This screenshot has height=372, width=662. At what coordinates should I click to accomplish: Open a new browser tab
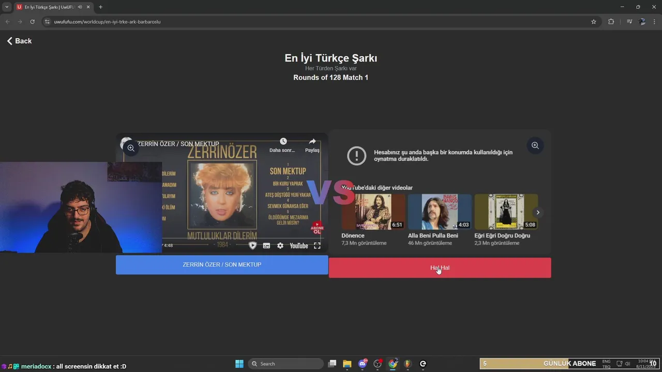(100, 7)
